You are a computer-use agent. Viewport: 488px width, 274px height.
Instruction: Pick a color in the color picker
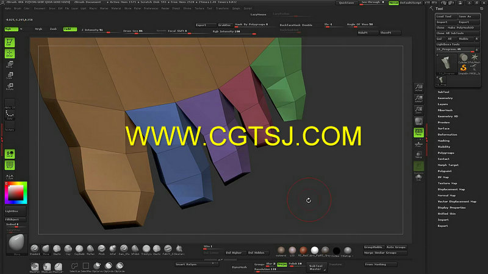tap(16, 193)
